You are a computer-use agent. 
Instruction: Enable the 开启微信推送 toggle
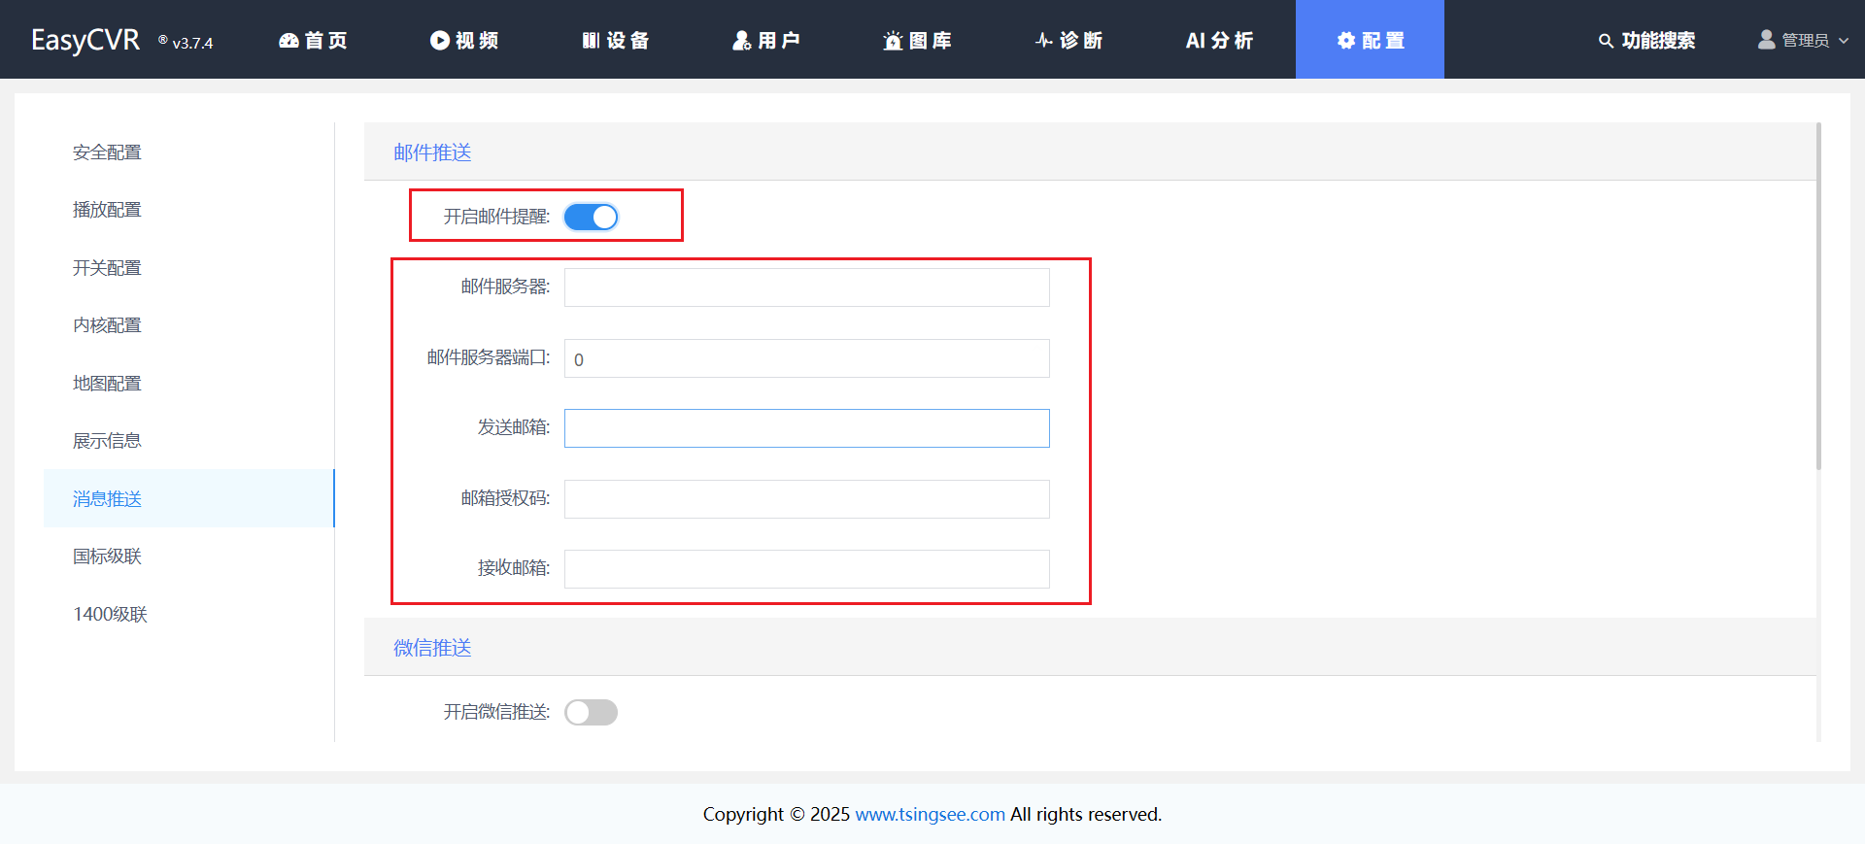coord(591,713)
